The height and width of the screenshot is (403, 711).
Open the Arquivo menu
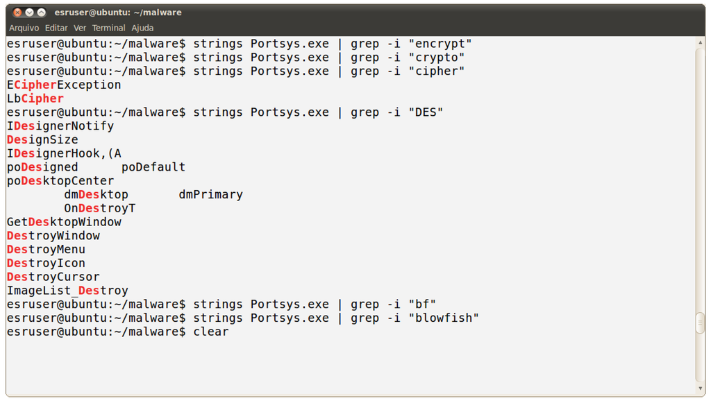[24, 28]
